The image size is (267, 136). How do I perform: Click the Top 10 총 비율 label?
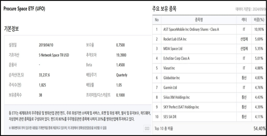pos(164,128)
